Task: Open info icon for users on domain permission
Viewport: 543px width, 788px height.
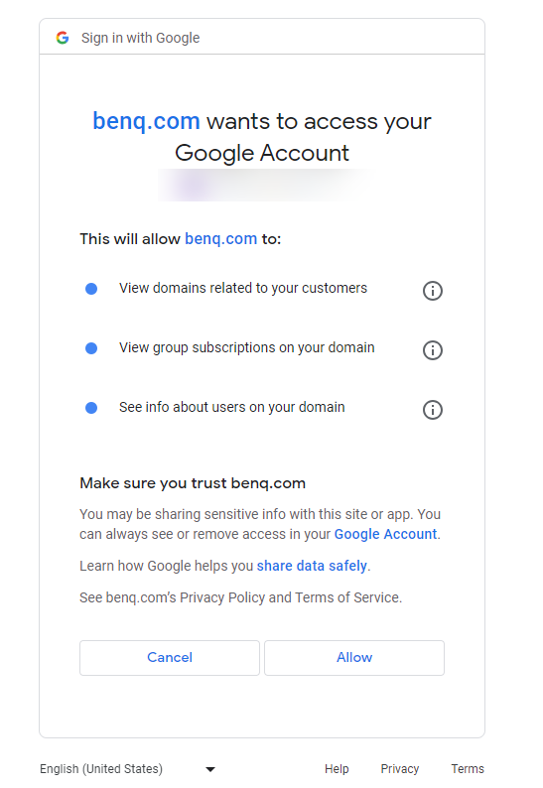Action: 433,410
